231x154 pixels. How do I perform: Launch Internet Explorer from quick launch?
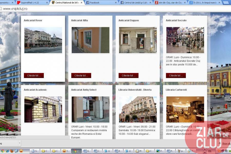(7, 151)
